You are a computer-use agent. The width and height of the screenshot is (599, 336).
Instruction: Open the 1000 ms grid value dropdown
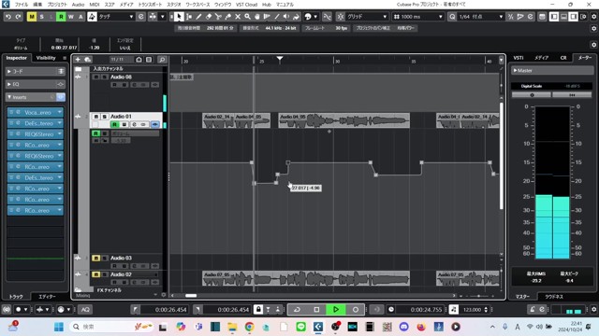tap(418, 17)
